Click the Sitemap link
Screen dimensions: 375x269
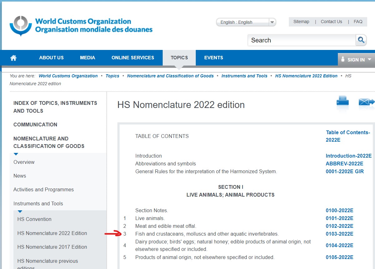301,22
